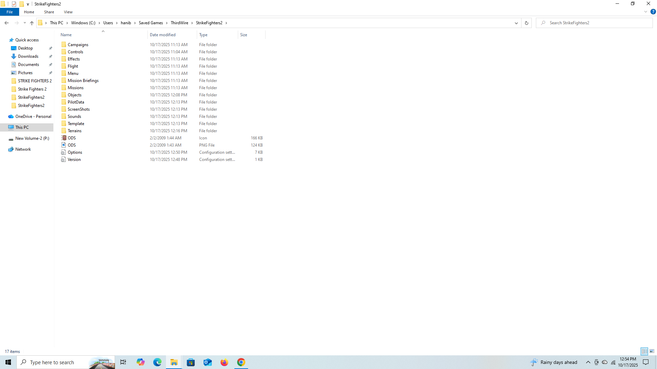Screen dimensions: 657x369
Task: Open the ODS icon file
Action: pyautogui.click(x=72, y=138)
